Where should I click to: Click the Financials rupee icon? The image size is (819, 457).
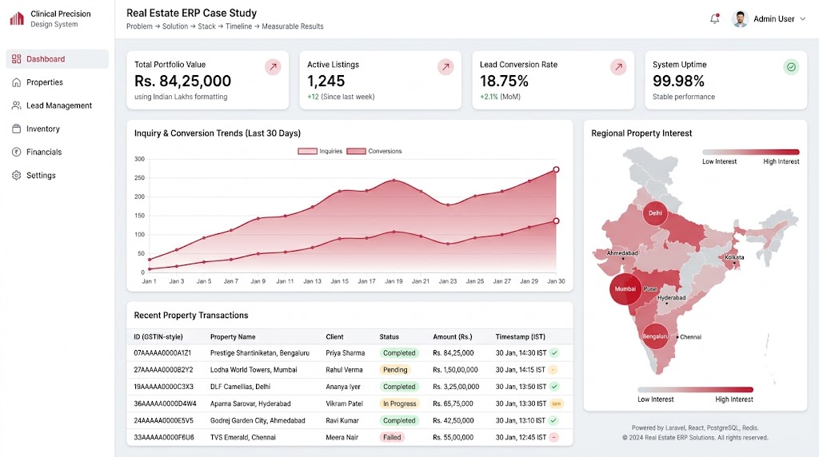tap(16, 152)
